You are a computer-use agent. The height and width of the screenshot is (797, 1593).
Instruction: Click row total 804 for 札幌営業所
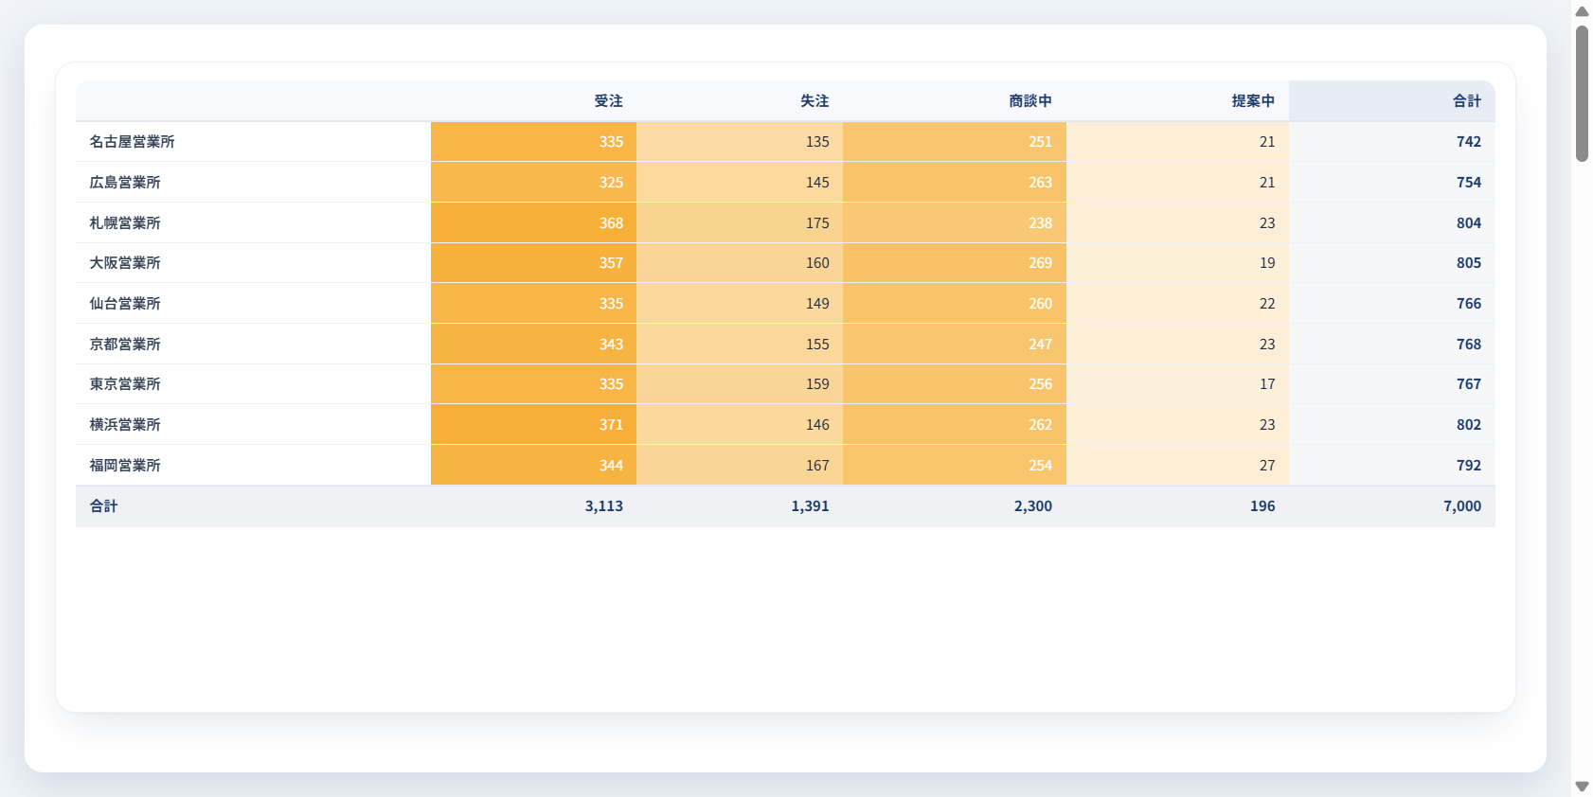[x=1392, y=223]
